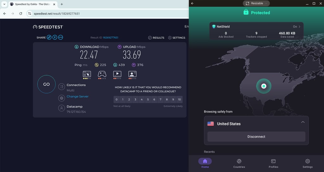Rate recommendation score 7
Viewport: 324px width, 172px height.
(x=160, y=100)
